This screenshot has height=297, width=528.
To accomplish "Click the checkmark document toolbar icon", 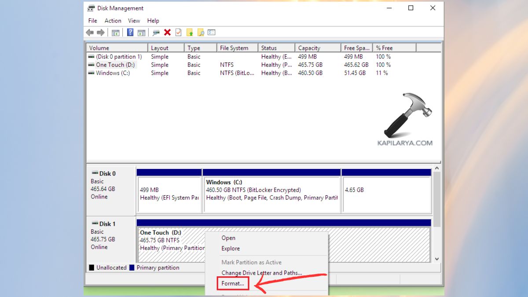I will pyautogui.click(x=178, y=32).
